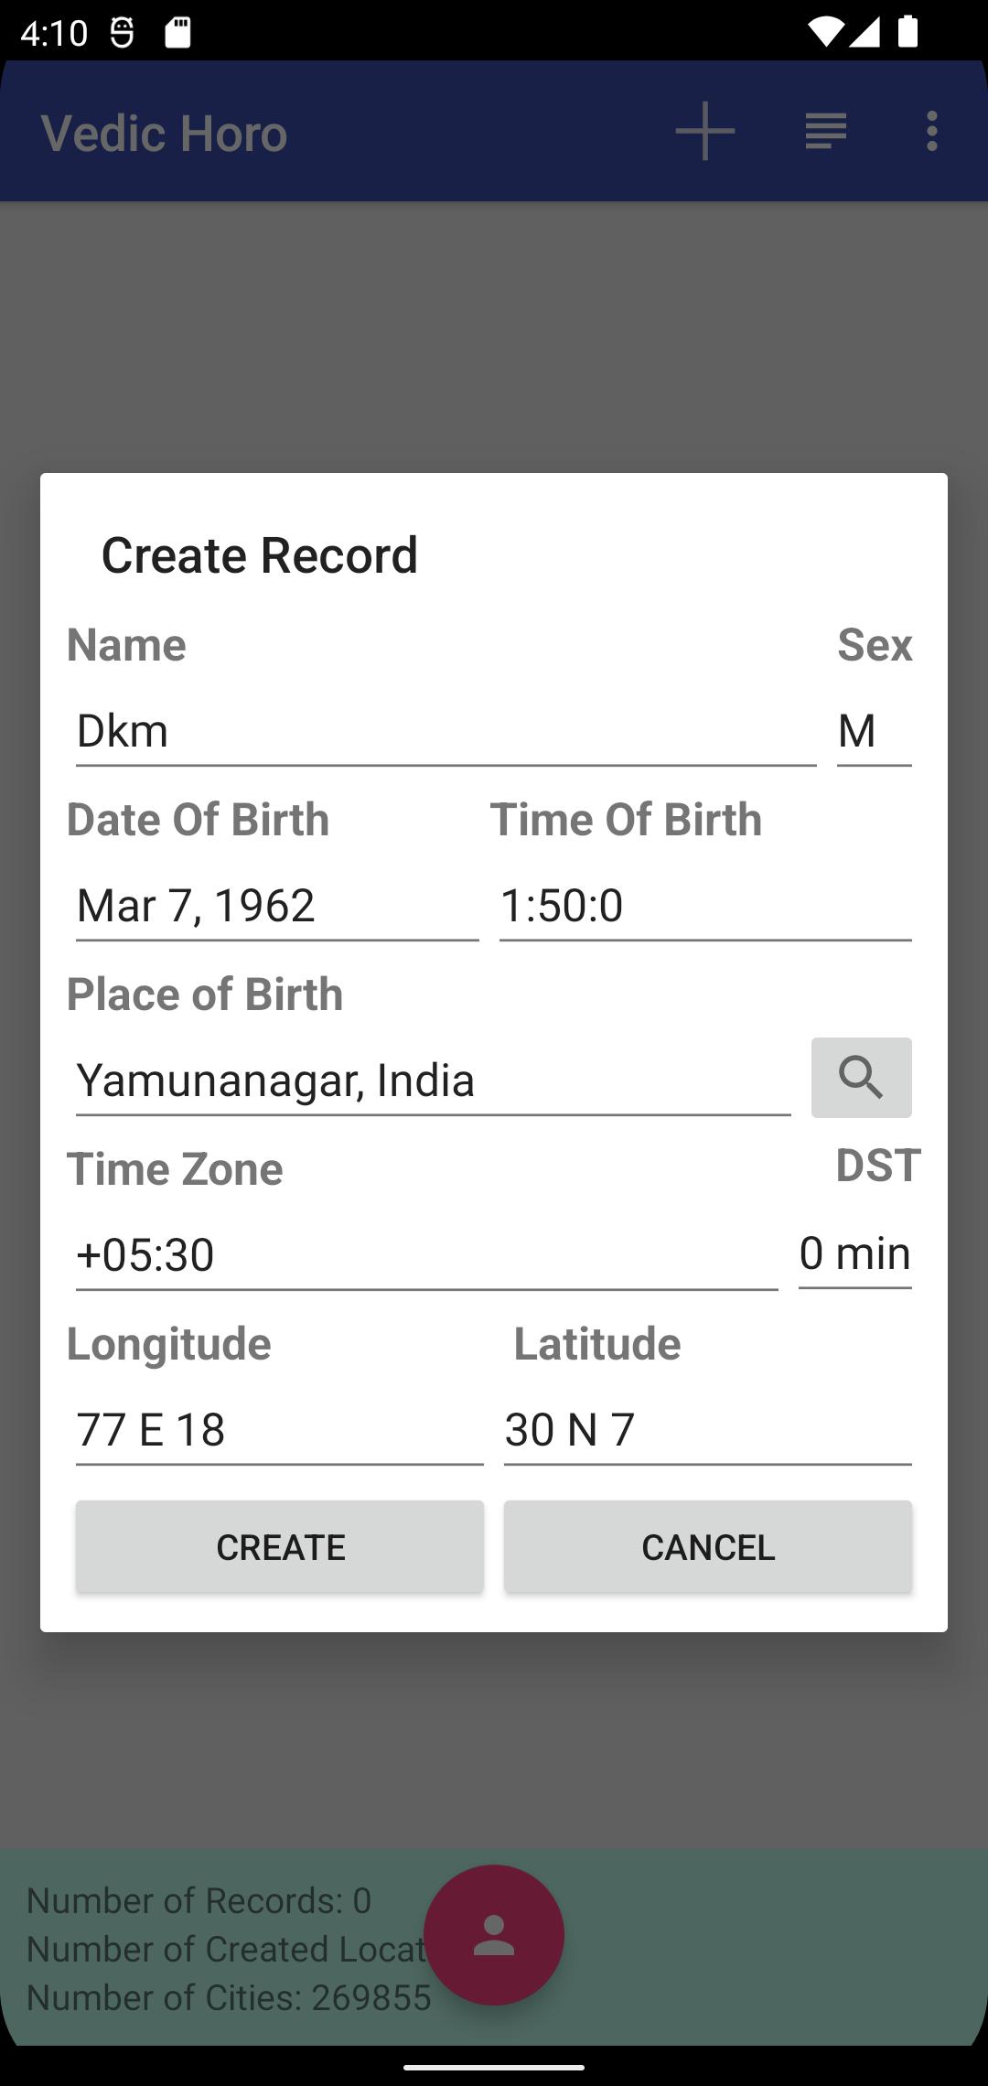Click the CANCEL button
The width and height of the screenshot is (988, 2086).
tap(708, 1546)
